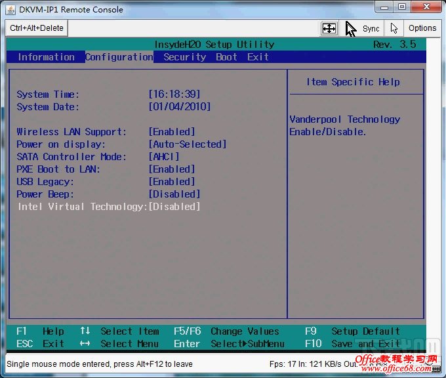This screenshot has width=446, height=378.
Task: Toggle USB Legacy [Enabled] value
Action: (172, 182)
